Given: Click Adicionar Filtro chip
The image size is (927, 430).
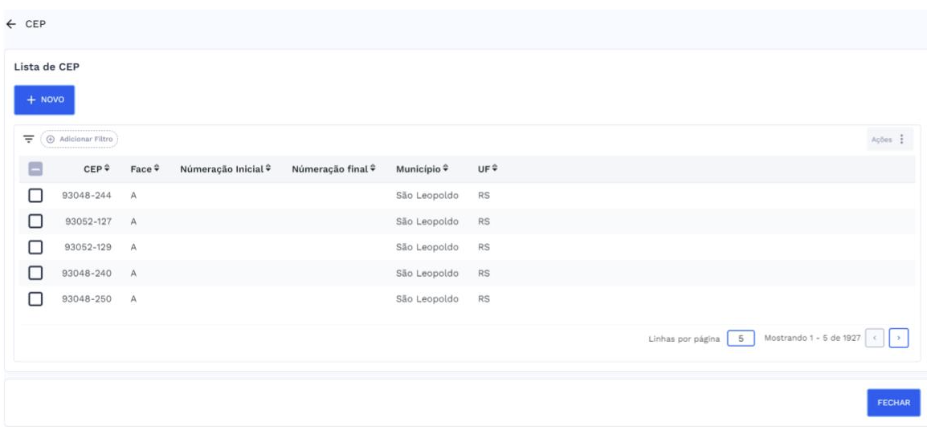Looking at the screenshot, I should coord(80,140).
